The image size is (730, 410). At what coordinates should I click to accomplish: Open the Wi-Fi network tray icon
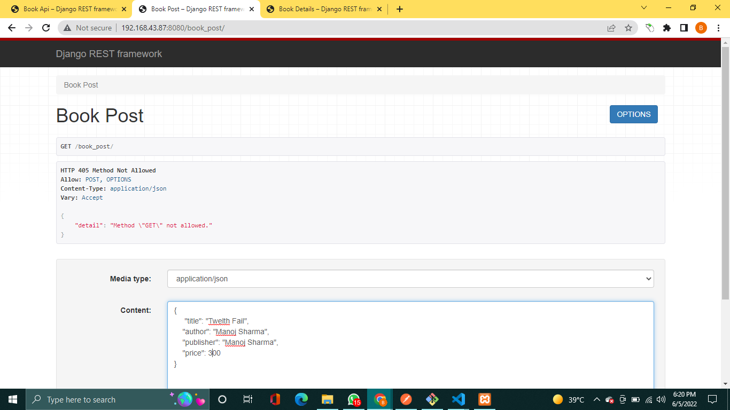[649, 399]
